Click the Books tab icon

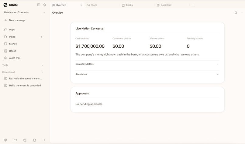[123, 5]
